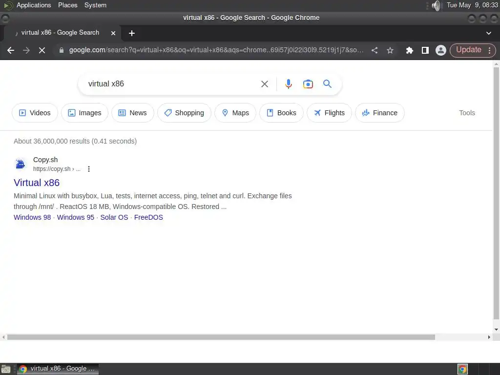Open Chrome extensions puzzle icon
This screenshot has width=500, height=375.
[410, 50]
